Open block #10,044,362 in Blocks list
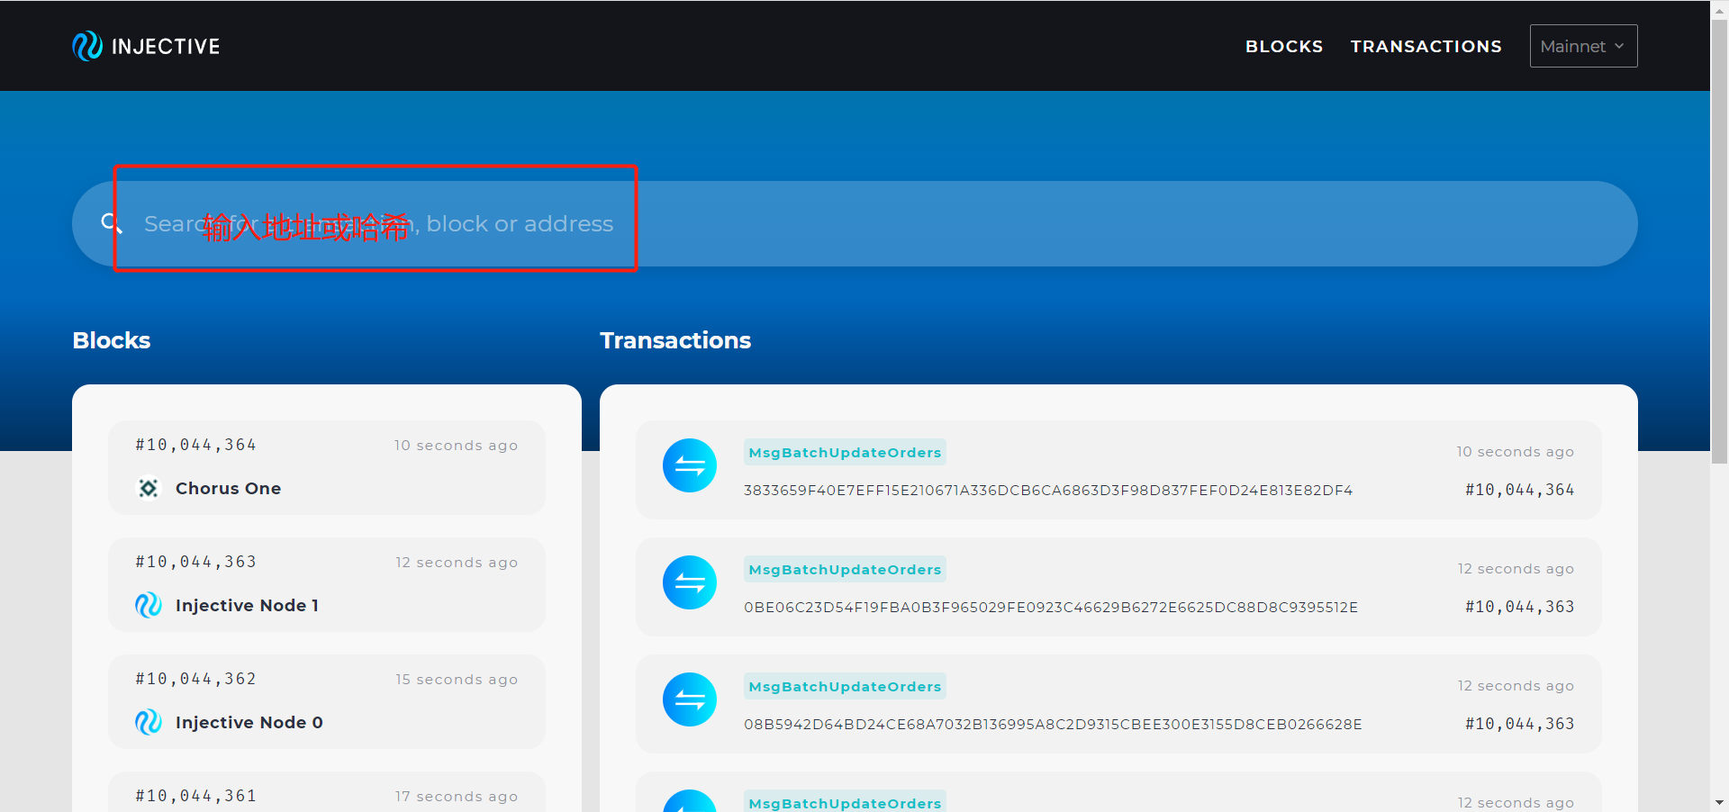This screenshot has width=1729, height=812. (196, 679)
